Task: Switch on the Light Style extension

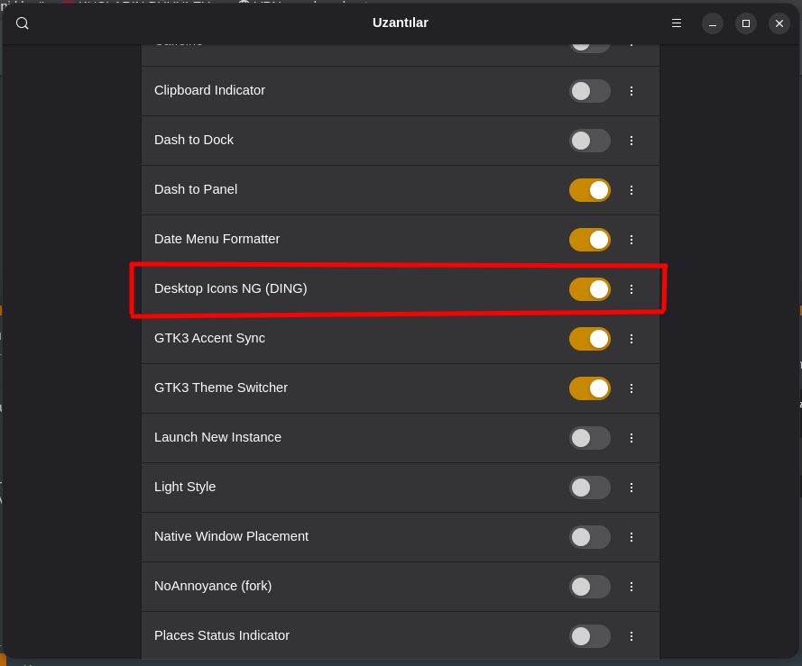Action: pyautogui.click(x=590, y=488)
